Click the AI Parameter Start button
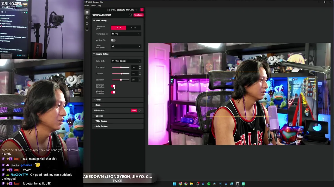This screenshot has height=187, width=334. point(134,110)
